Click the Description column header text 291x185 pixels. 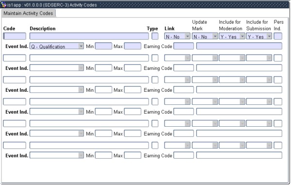point(43,29)
